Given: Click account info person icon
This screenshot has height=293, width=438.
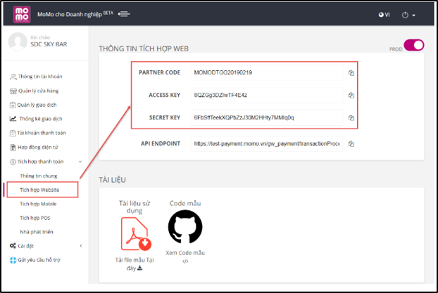Looking at the screenshot, I should (x=13, y=77).
